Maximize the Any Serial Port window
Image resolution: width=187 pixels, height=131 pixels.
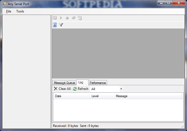click(169, 3)
